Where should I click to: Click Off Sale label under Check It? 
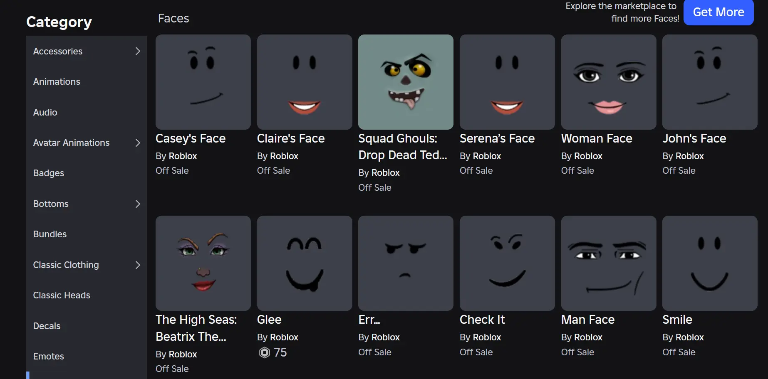(x=476, y=352)
